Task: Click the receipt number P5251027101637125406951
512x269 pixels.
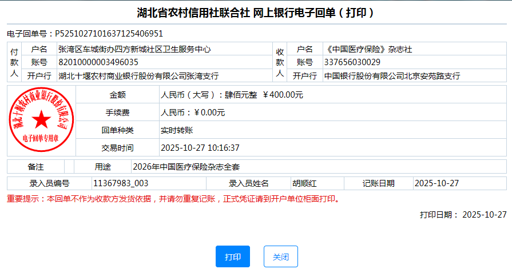Action: point(109,34)
